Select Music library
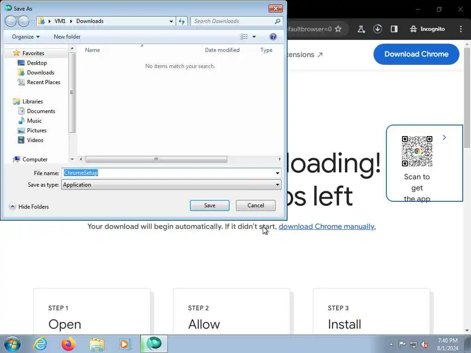Viewport: 471px width, 353px height. [x=34, y=121]
